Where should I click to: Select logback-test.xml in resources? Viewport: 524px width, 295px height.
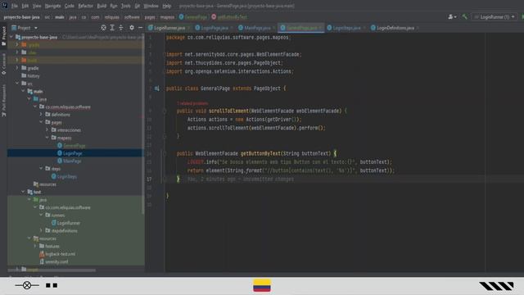click(60, 254)
